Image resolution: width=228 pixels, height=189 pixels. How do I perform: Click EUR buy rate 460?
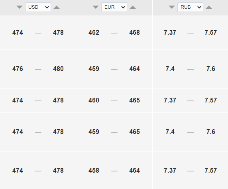94,100
